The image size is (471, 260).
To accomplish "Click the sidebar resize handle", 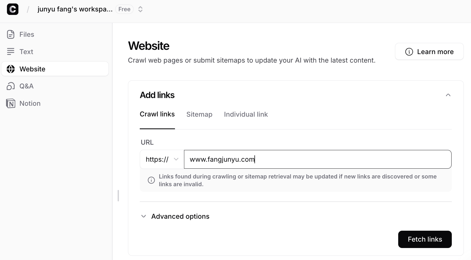I will point(118,196).
